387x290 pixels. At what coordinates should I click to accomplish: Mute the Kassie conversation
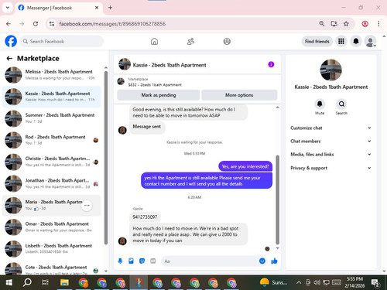coord(320,104)
